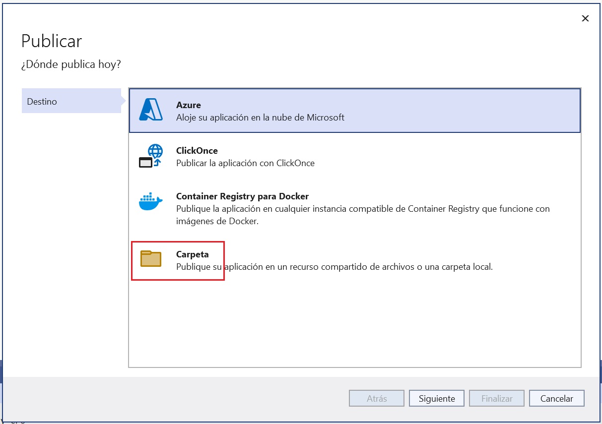Click the '¿Dónde publica hoy?' subtitle
This screenshot has width=602, height=424.
[71, 64]
